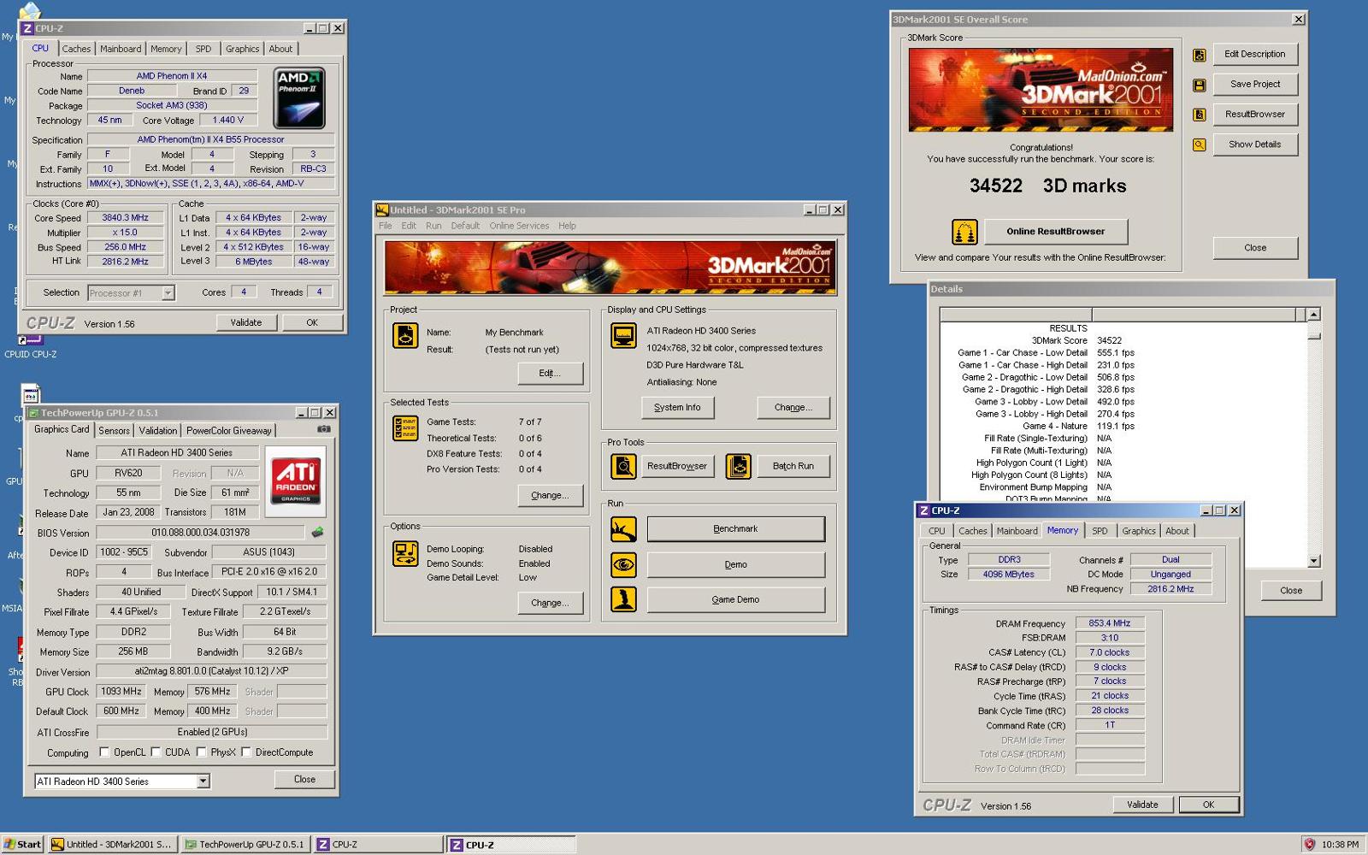Viewport: 1368px width, 855px height.
Task: Click Change in the Options section
Action: coord(551,603)
